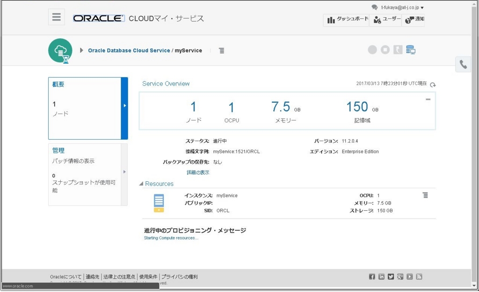Click the Starting Compute resources message

coord(171,238)
